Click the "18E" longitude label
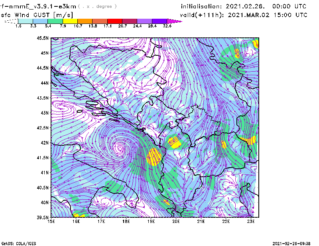The width and height of the screenshot is (319, 246). pos(126,221)
